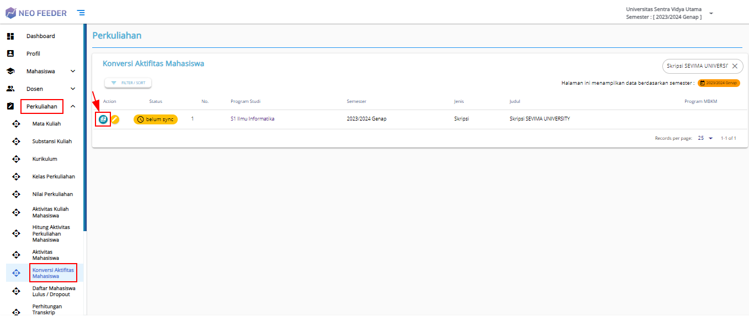The width and height of the screenshot is (749, 317).
Task: Expand the Dosen menu chevron
Action: pyautogui.click(x=73, y=89)
